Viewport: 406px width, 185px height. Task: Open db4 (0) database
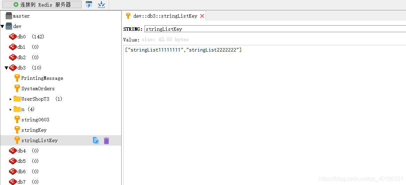(x=28, y=151)
